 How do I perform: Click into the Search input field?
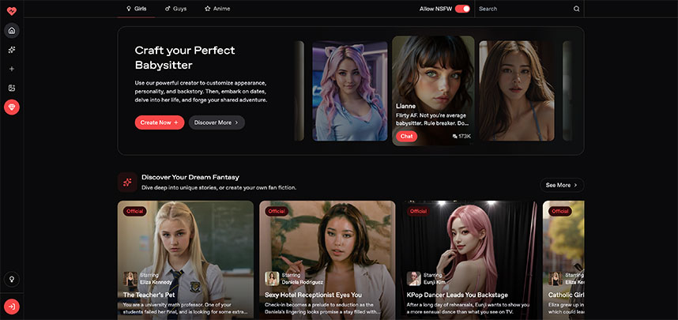click(523, 9)
